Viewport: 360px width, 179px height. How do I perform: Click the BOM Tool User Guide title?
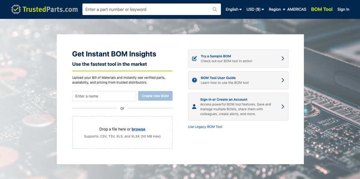[x=218, y=78]
